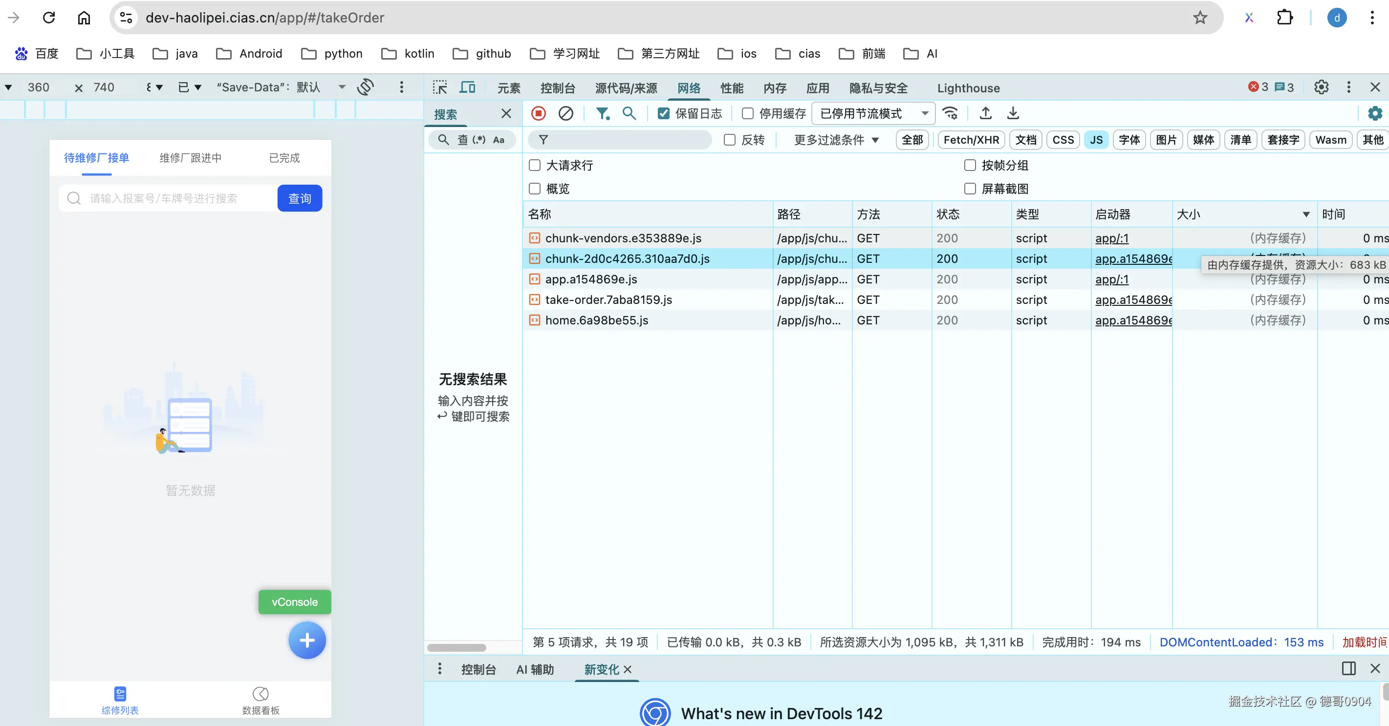Open the 已停用节流模式 throttling dropdown
Screen dimensions: 1389x726
click(x=872, y=113)
